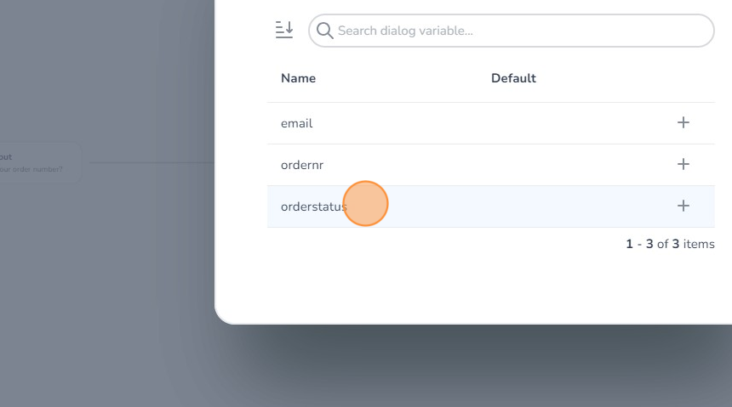Click the "1 - 3 of 3 items" pagination text
This screenshot has height=407, width=732.
[x=670, y=245]
